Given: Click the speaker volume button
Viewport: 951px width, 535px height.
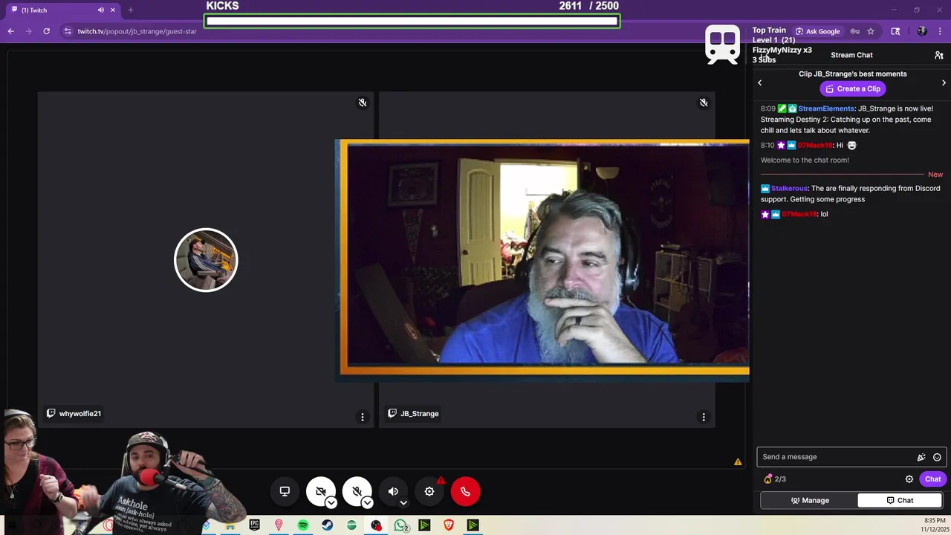Looking at the screenshot, I should (x=393, y=491).
